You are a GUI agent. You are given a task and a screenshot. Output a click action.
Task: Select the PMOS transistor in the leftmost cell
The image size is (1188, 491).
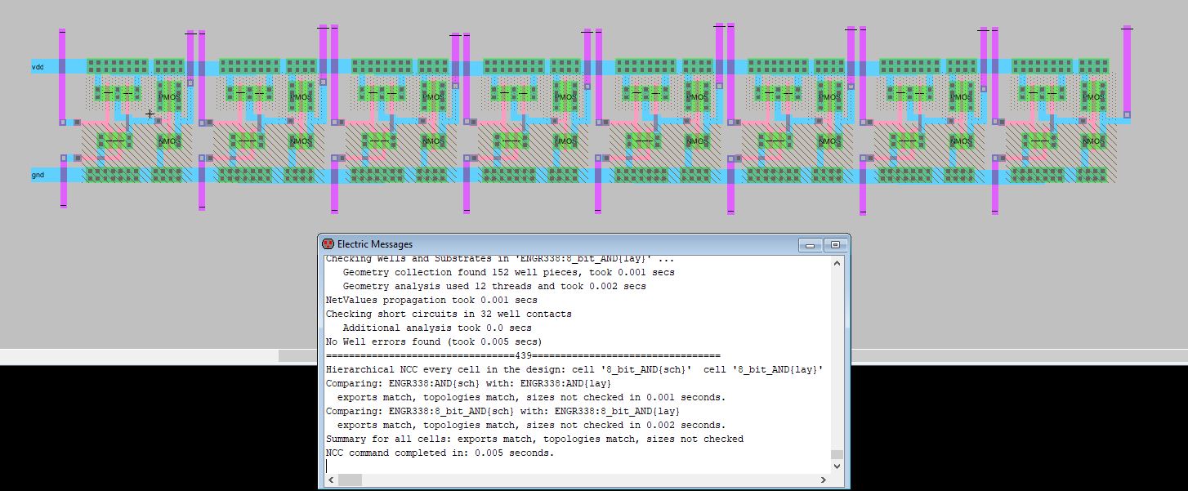click(169, 97)
